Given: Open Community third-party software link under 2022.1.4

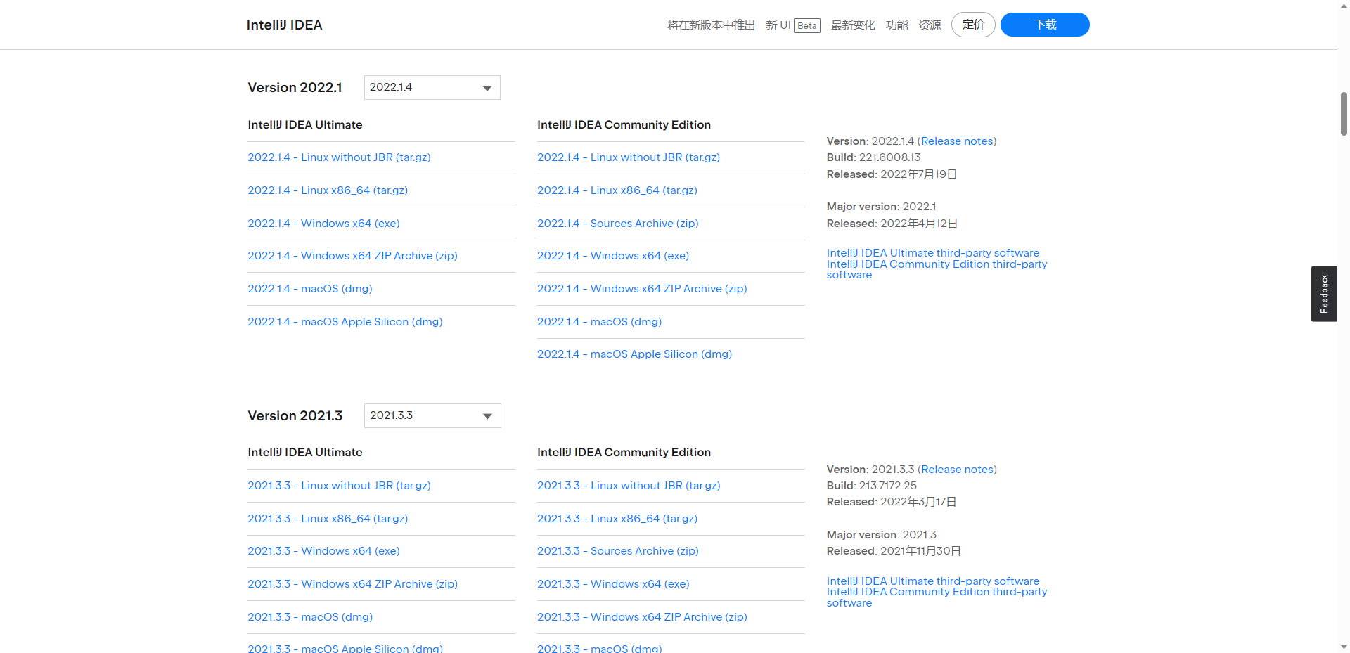Looking at the screenshot, I should coord(937,269).
